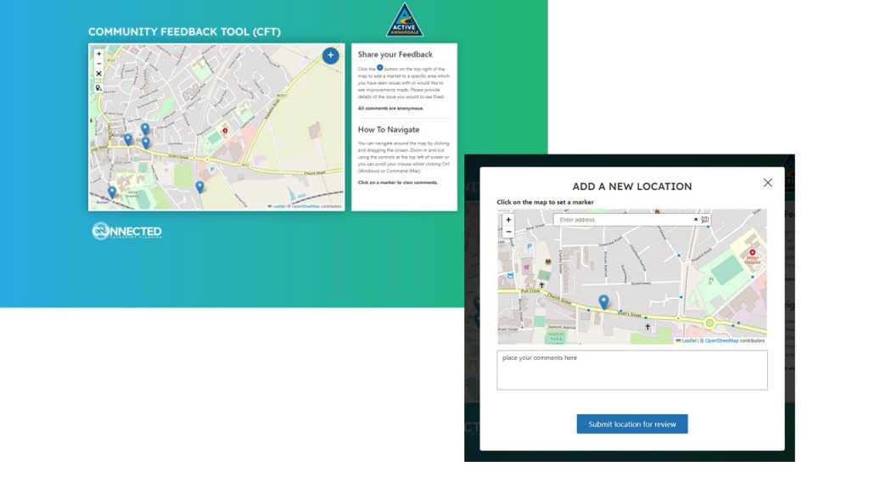Open the address geocoder icon in the dialog map
869x489 pixels.
pyautogui.click(x=705, y=219)
